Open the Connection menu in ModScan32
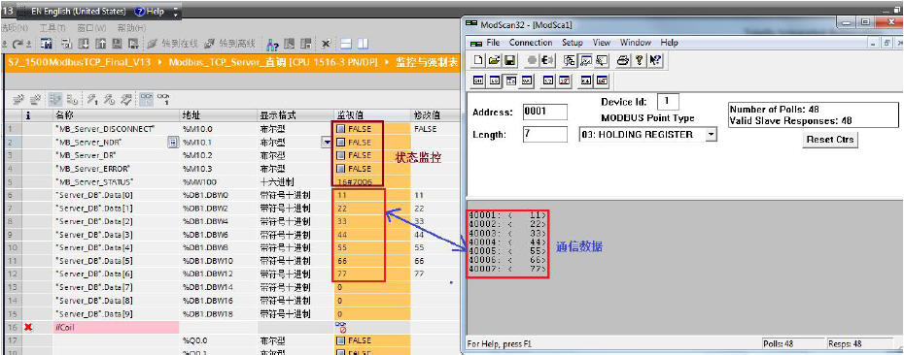 [531, 43]
